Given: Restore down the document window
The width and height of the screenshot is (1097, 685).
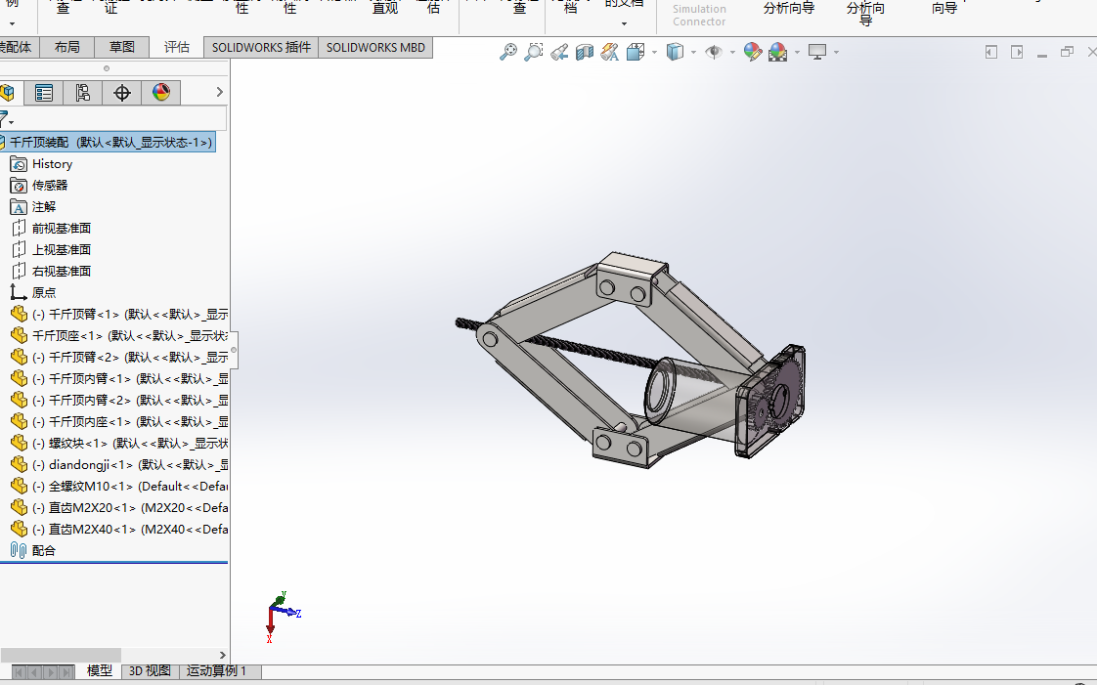Looking at the screenshot, I should [x=1067, y=52].
